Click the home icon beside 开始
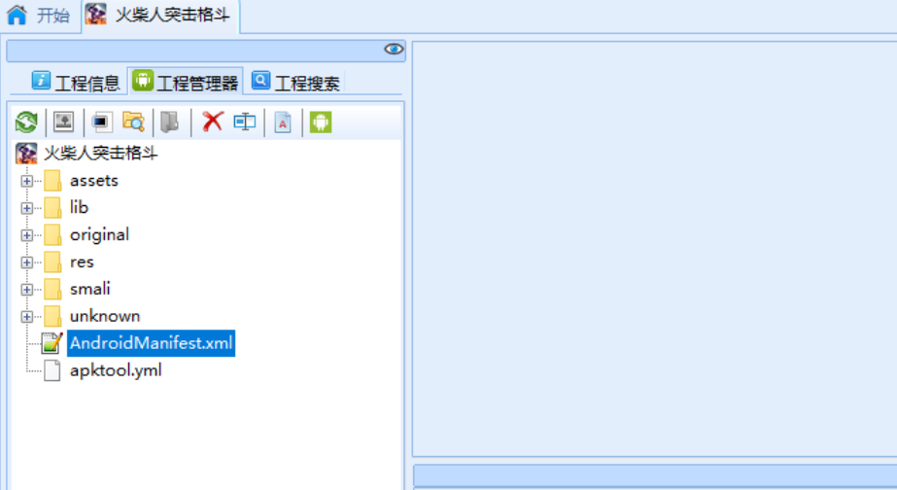897x490 pixels. [x=17, y=15]
